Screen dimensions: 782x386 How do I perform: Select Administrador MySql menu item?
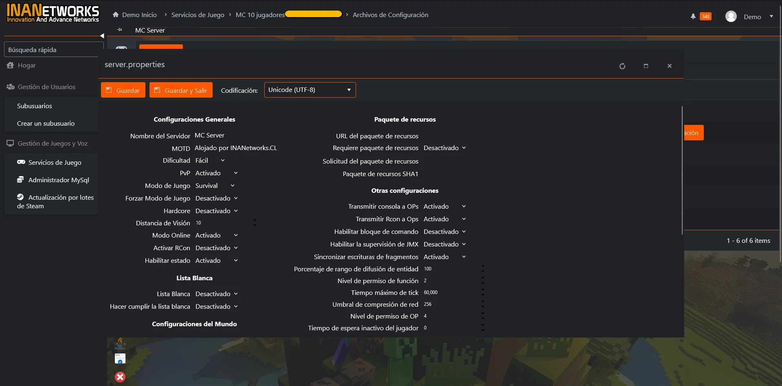click(58, 180)
